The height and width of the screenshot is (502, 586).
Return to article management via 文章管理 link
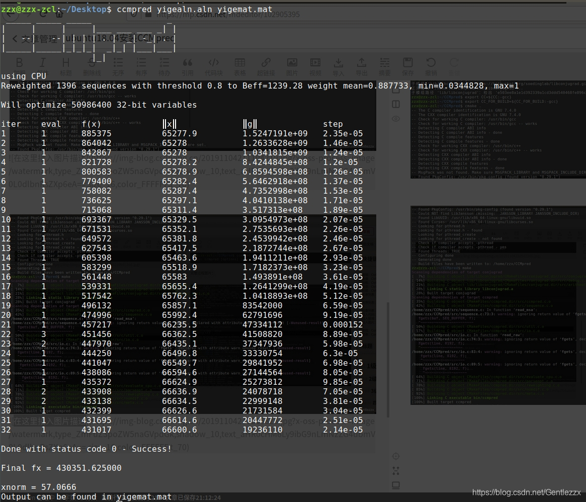[x=34, y=39]
